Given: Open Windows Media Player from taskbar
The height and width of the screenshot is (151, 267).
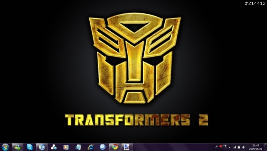Looking at the screenshot, I should (x=66, y=147).
